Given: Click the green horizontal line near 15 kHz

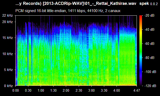Looking at the screenshot, I should (64, 36).
